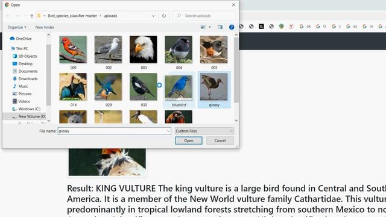This screenshot has height=217, width=386.
Task: Click the uploaded vulture image on webpage
Action: 107,162
